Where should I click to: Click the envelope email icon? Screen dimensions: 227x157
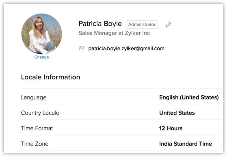tap(82, 48)
